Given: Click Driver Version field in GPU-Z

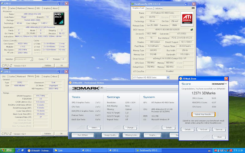Looking at the screenshot, I should [x=170, y=58].
